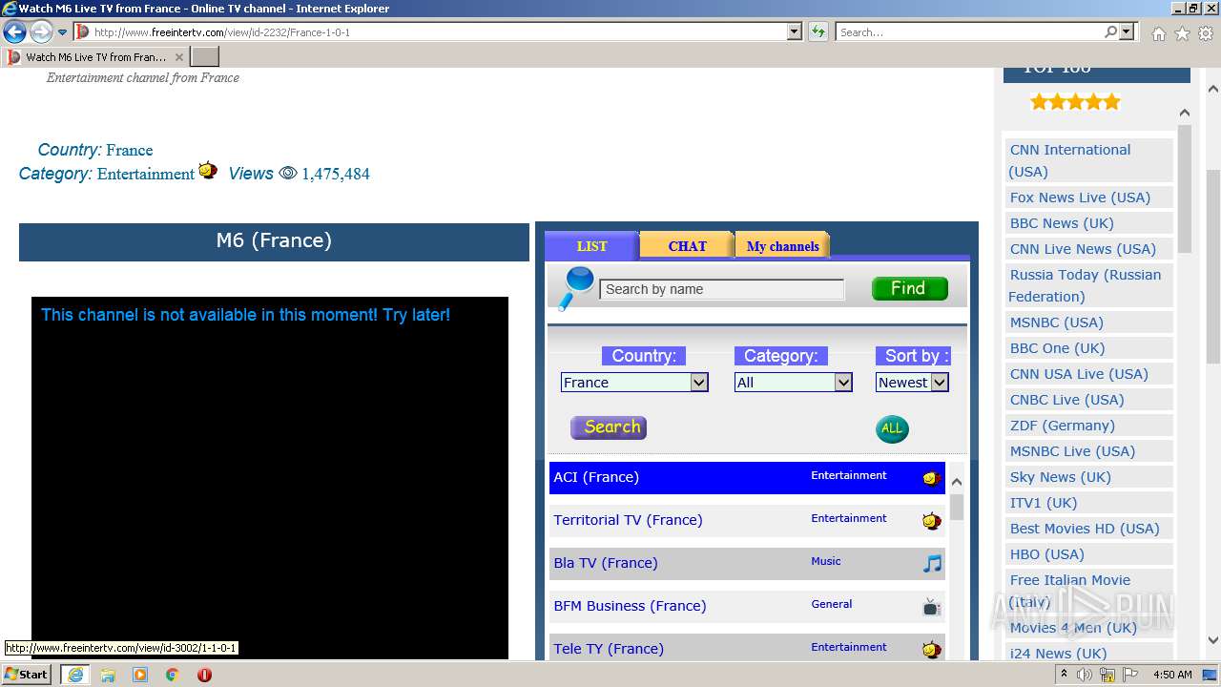Close the Watch M6 Live TV tab

coord(179,57)
